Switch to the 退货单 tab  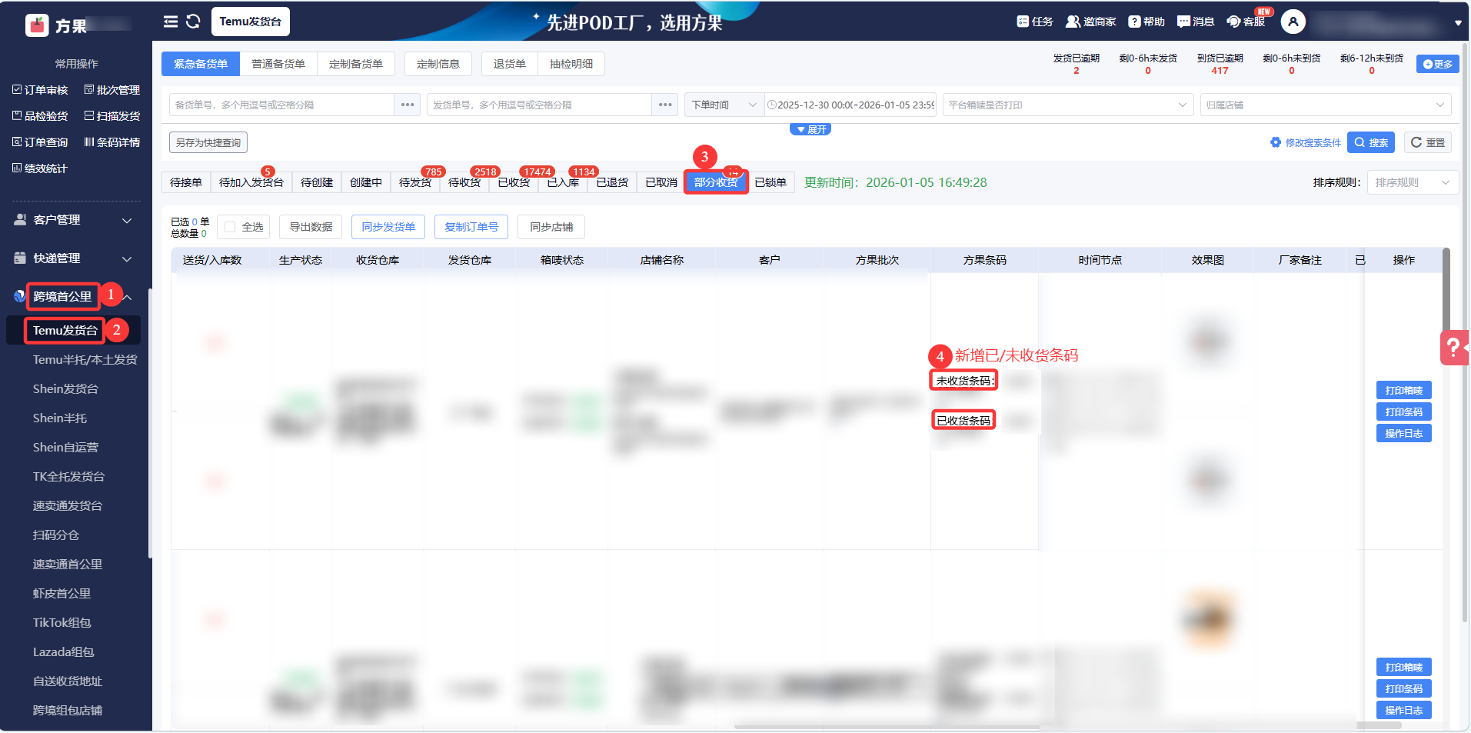pyautogui.click(x=510, y=64)
